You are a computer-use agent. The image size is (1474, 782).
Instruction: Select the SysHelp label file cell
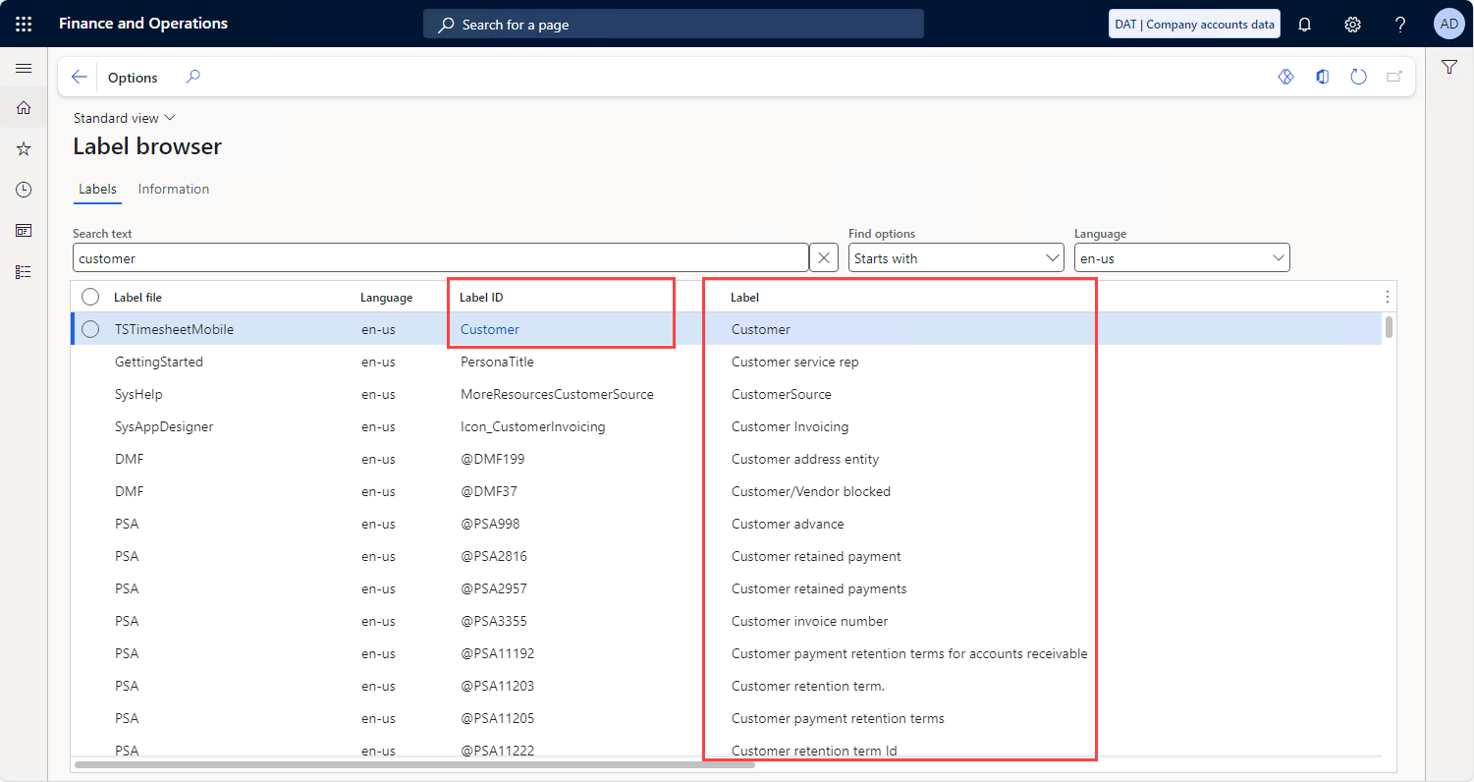(x=138, y=394)
